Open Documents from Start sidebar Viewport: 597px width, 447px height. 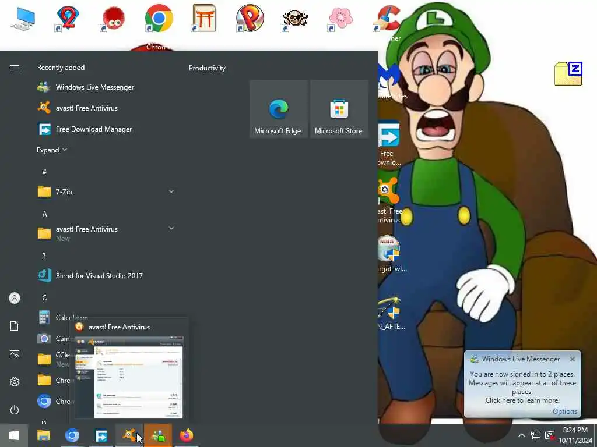point(15,326)
